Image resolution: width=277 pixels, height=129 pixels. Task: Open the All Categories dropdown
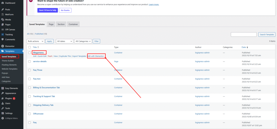pos(83,41)
